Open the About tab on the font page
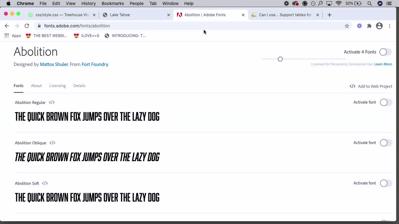399x224 pixels. 36,86
